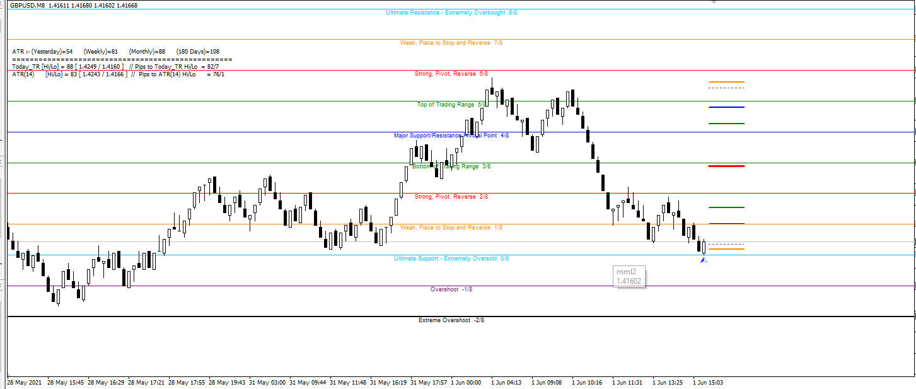Click the '28 May 17:21' time axis label

coord(146,383)
